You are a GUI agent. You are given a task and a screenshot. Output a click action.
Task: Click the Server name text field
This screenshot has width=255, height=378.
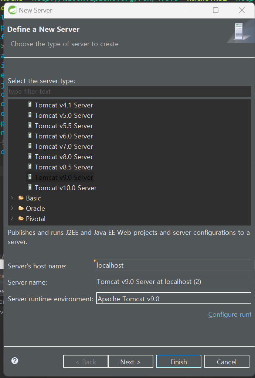[173, 282]
